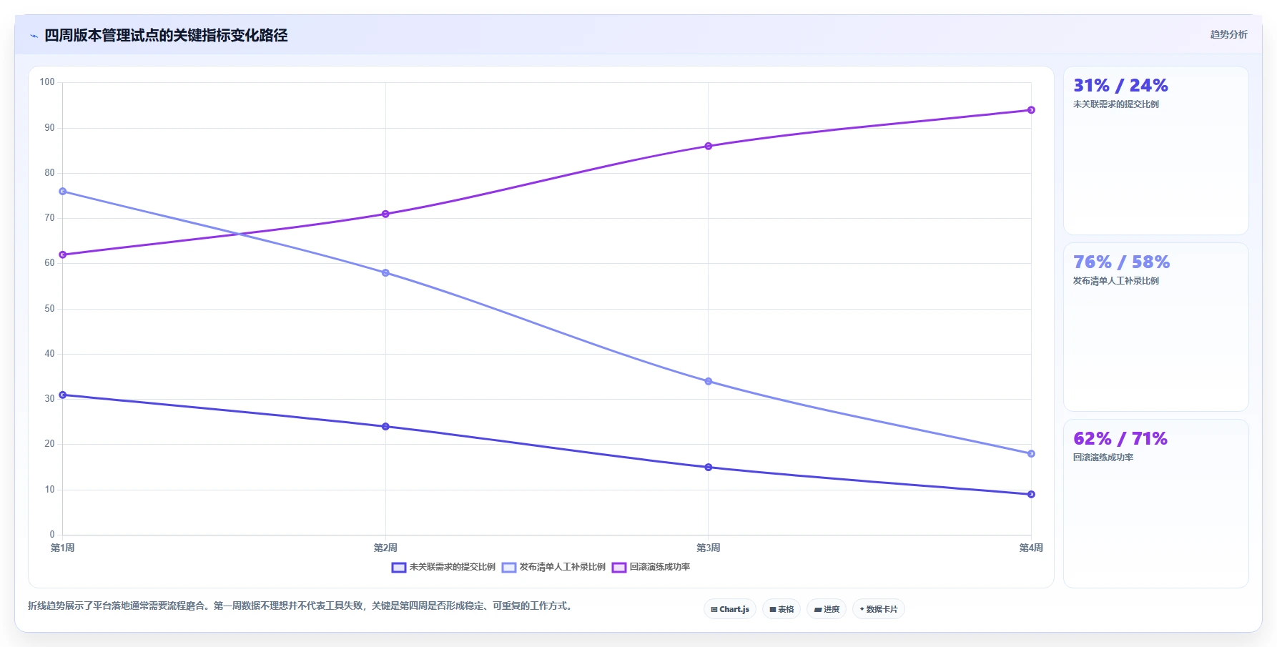The height and width of the screenshot is (647, 1277).
Task: Click 未关联需求的提交比例 point at 第4周
Action: (x=1031, y=494)
